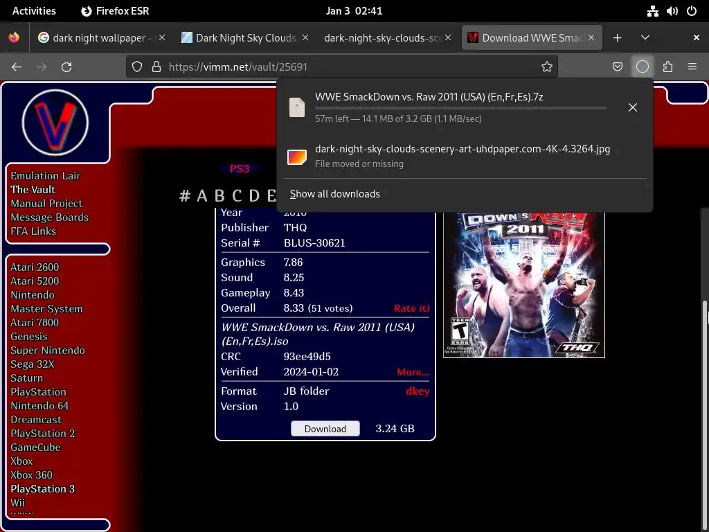The width and height of the screenshot is (709, 532).
Task: Open the volume tray icon
Action: pyautogui.click(x=672, y=11)
